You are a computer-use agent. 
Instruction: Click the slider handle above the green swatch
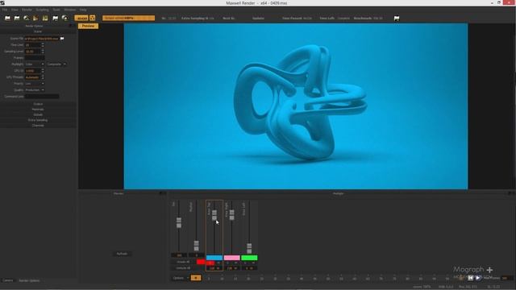(x=249, y=248)
